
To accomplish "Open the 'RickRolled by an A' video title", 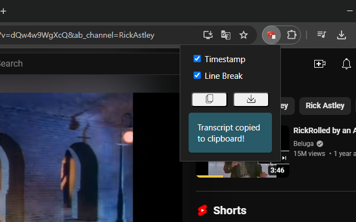I will coord(324,130).
